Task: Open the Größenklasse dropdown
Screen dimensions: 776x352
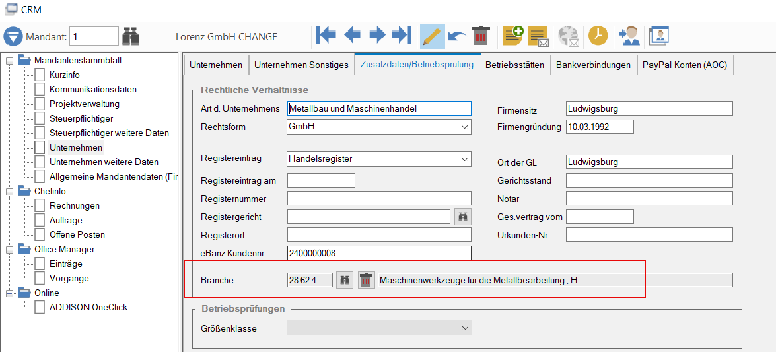Action: pyautogui.click(x=464, y=328)
